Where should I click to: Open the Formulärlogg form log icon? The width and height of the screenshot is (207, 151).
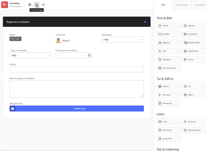[37, 5]
